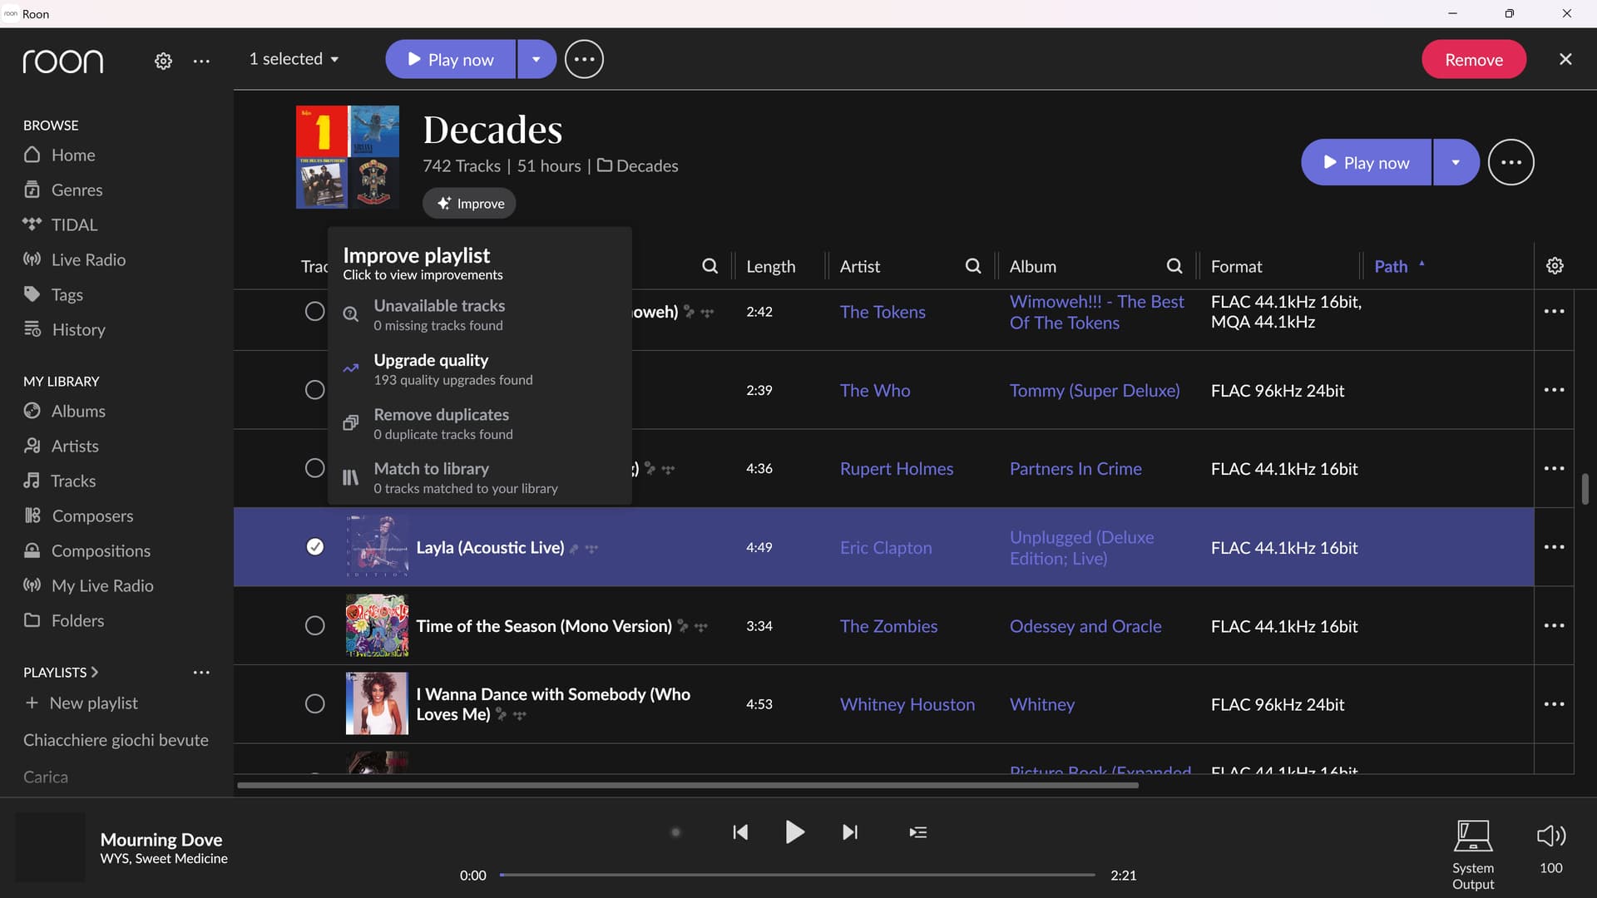Screen dimensions: 1597x898
Task: Go to Compositions in My Library
Action: [x=101, y=550]
